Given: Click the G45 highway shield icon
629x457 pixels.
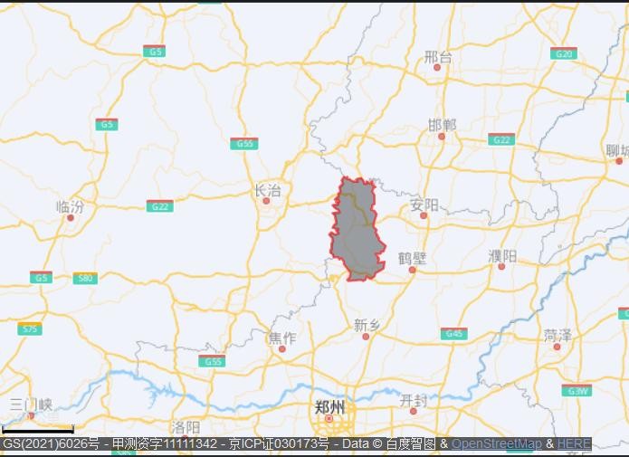Looking at the screenshot, I should 454,334.
